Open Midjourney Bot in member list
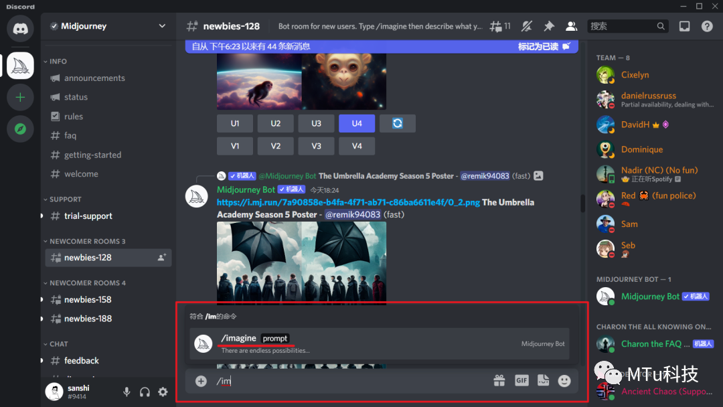723x407 pixels. 654,297
